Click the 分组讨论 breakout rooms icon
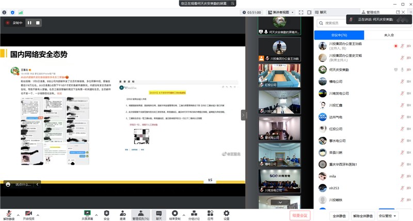413x221 pixels. [x=194, y=213]
